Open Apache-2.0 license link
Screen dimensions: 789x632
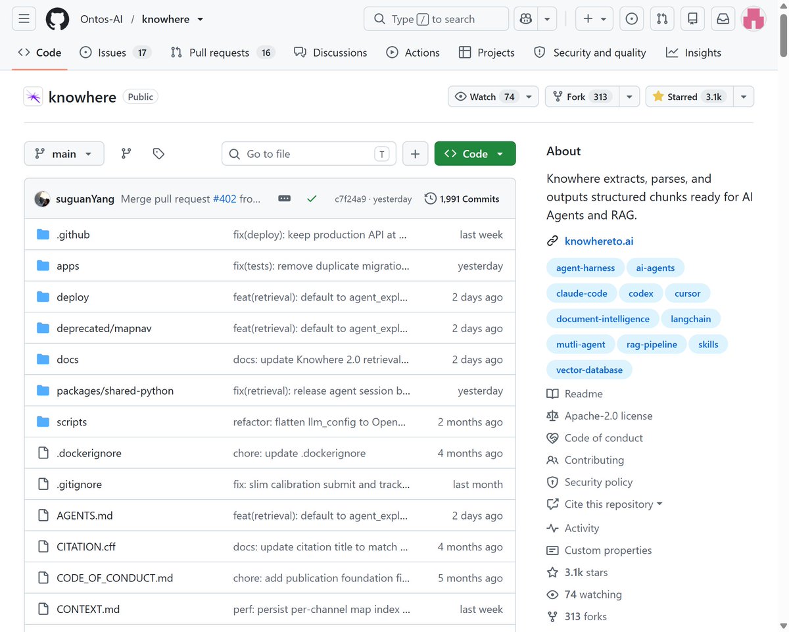point(600,416)
